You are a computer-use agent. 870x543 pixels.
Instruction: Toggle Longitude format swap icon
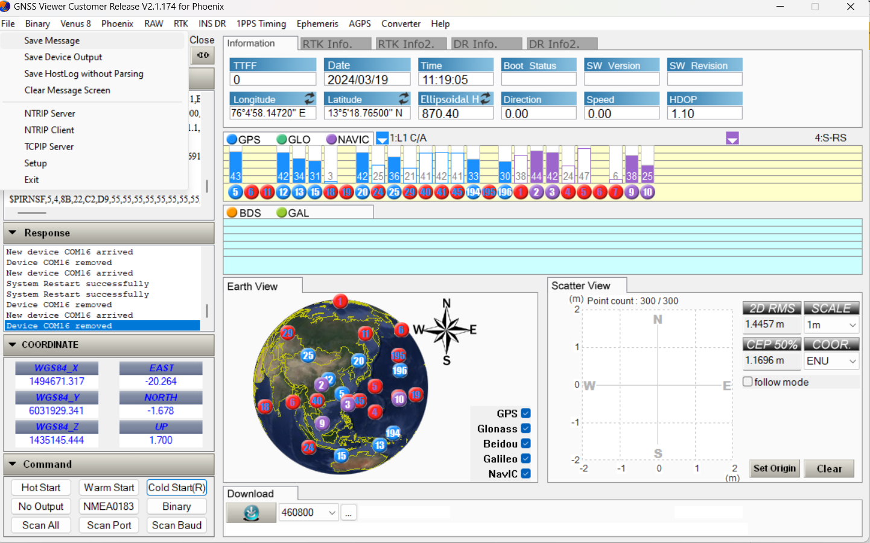[x=310, y=98]
